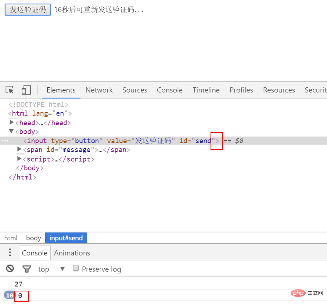This screenshot has height=305, width=327.
Task: Click the console output 0
Action: [x=20, y=295]
